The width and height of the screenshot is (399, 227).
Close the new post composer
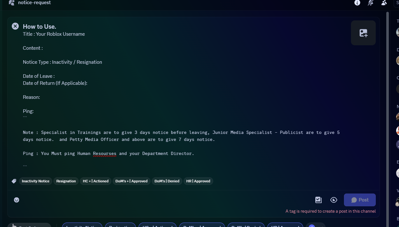pos(15,26)
